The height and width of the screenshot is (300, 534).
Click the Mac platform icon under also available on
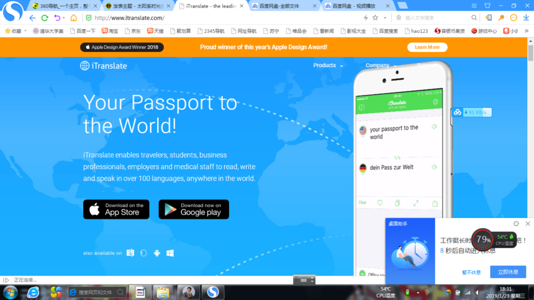130,253
